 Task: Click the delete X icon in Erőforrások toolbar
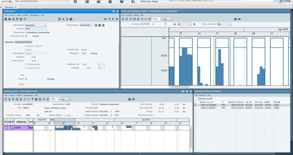pyautogui.click(x=25, y=19)
